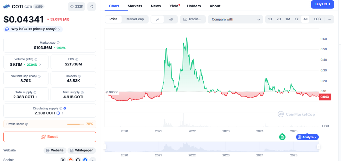This screenshot has width=341, height=161.
Task: Open the Website link
Action: click(x=55, y=150)
